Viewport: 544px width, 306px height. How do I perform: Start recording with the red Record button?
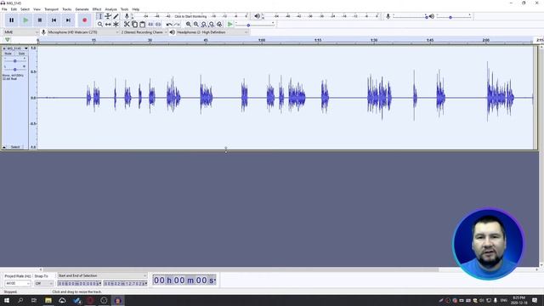click(85, 20)
